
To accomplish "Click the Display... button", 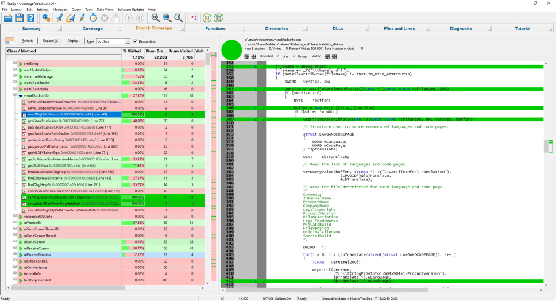I will [74, 41].
